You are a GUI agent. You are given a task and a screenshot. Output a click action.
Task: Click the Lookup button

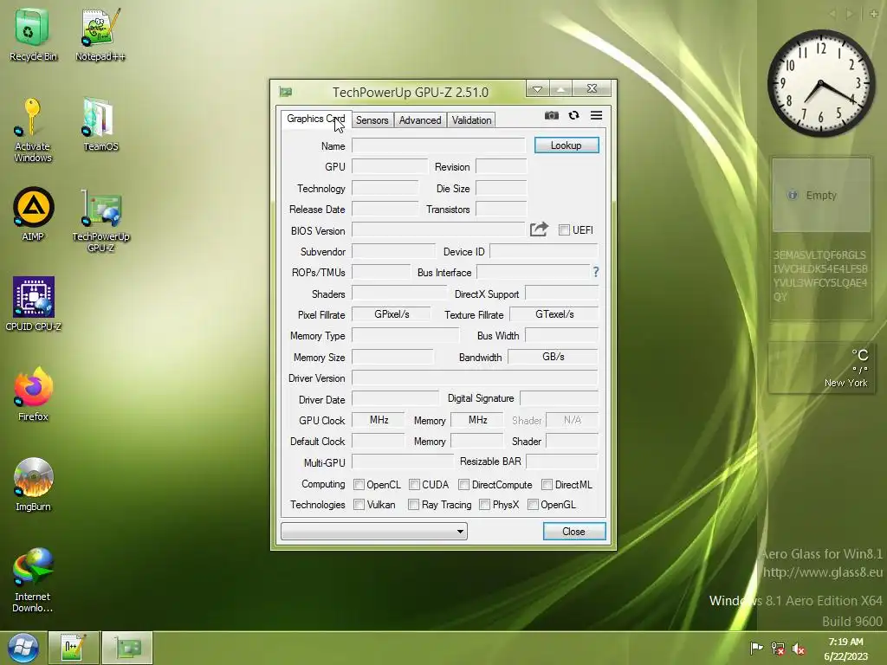[x=567, y=145]
